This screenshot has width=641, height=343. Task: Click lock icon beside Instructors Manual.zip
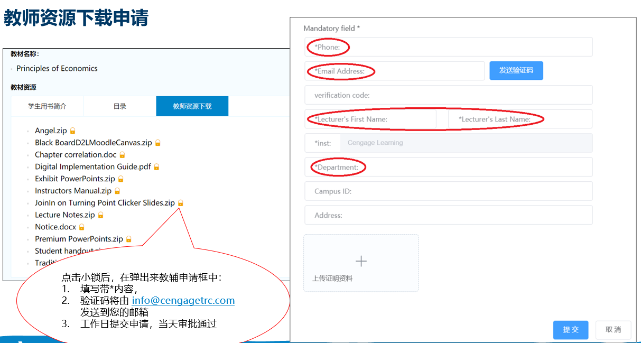pyautogui.click(x=117, y=191)
